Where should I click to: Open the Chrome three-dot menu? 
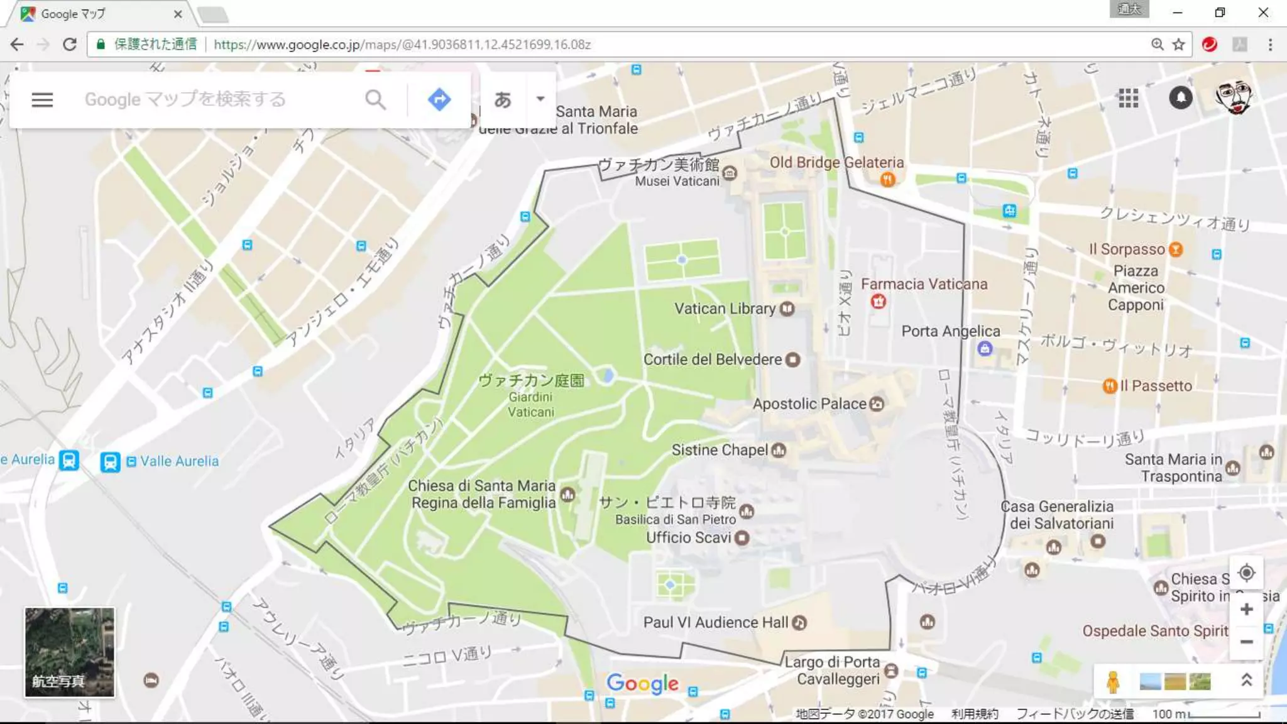[x=1270, y=45]
